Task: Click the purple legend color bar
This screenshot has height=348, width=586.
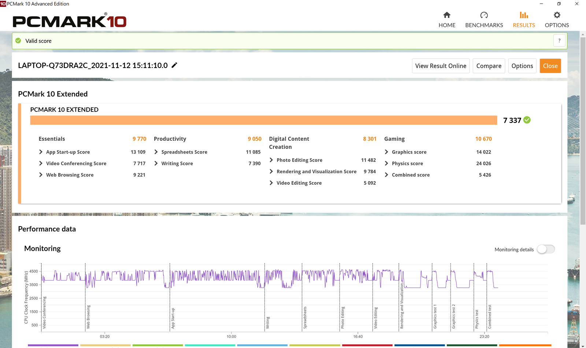Action: [x=53, y=345]
